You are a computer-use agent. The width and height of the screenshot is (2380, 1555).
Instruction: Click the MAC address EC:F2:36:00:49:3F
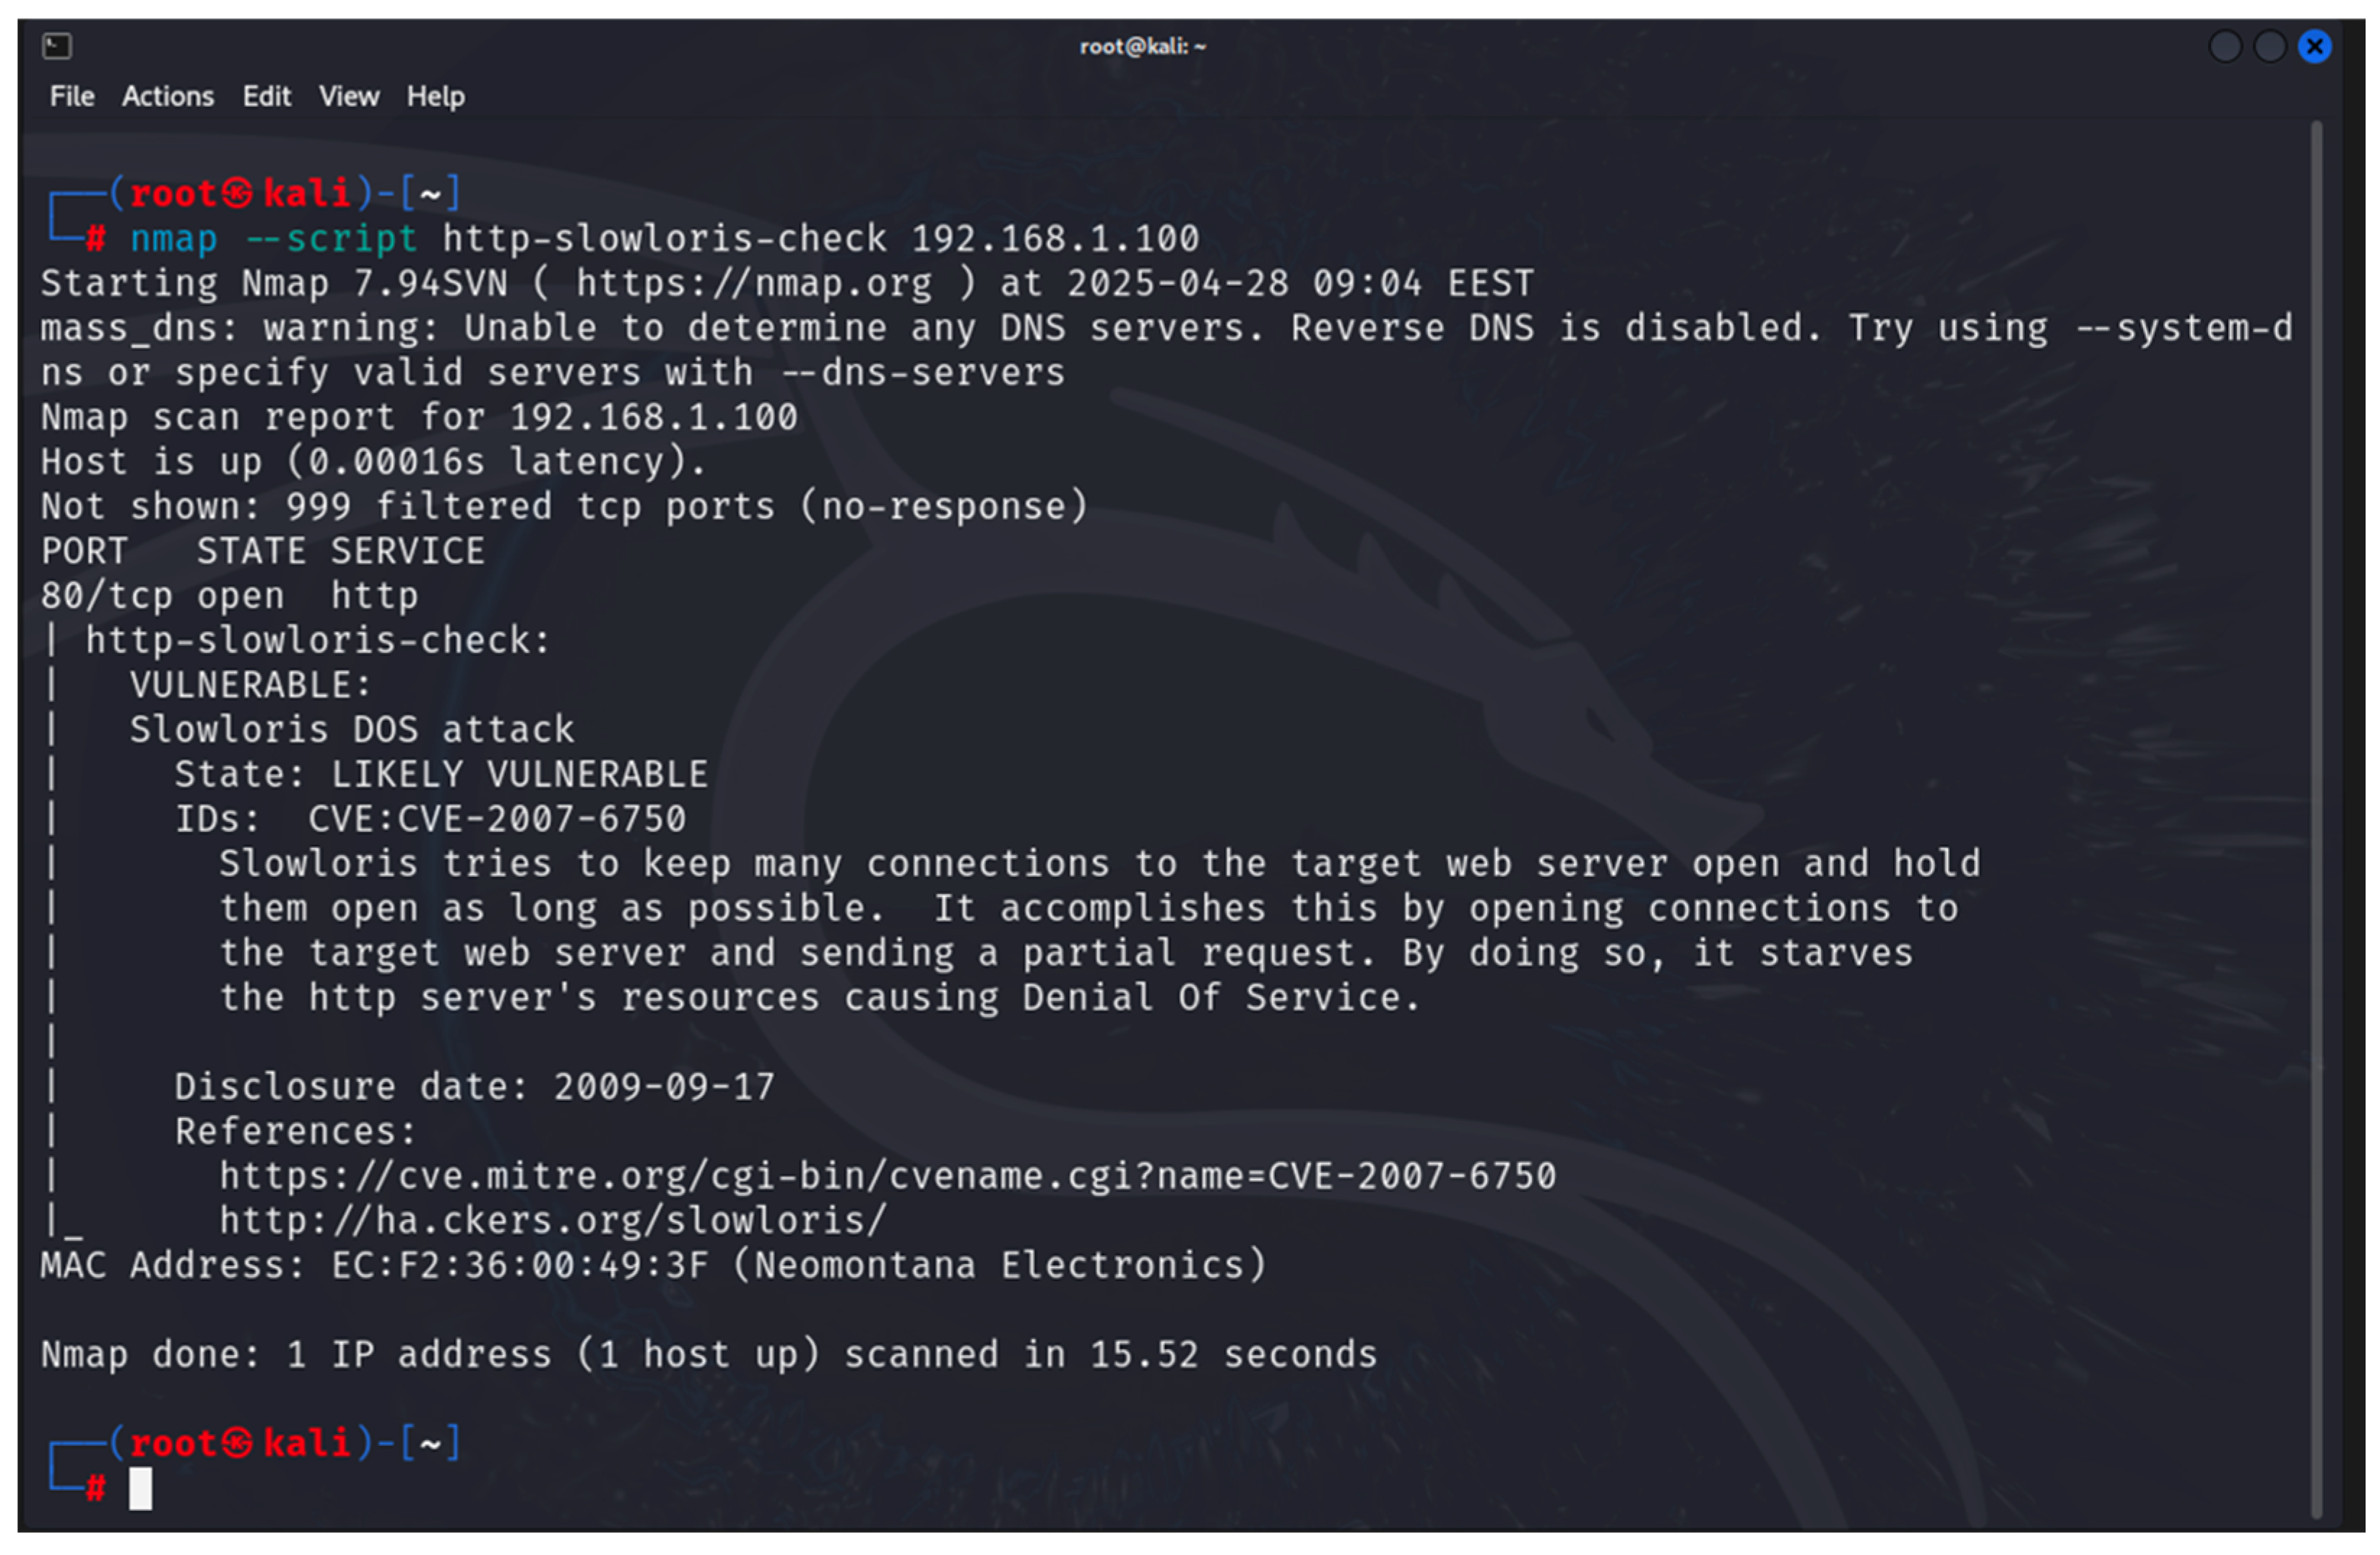coord(519,1266)
